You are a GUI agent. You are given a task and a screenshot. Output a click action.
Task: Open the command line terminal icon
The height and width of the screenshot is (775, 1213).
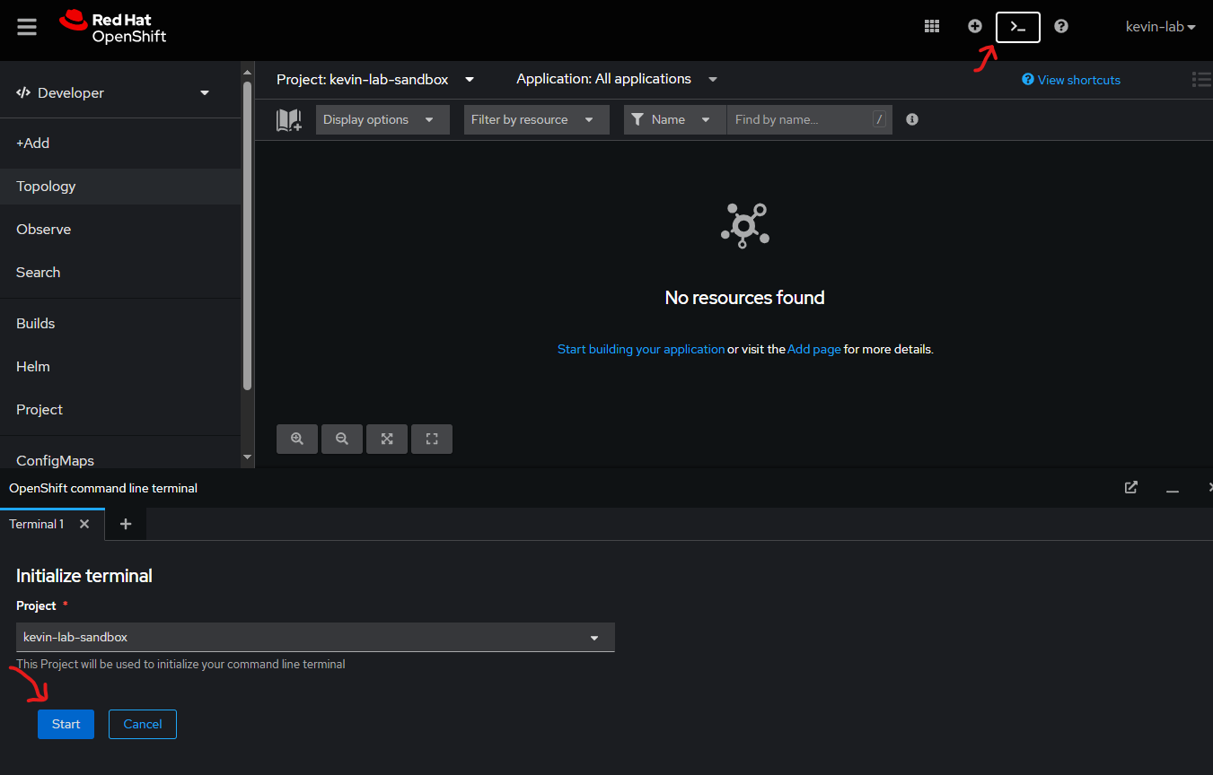click(x=1018, y=27)
